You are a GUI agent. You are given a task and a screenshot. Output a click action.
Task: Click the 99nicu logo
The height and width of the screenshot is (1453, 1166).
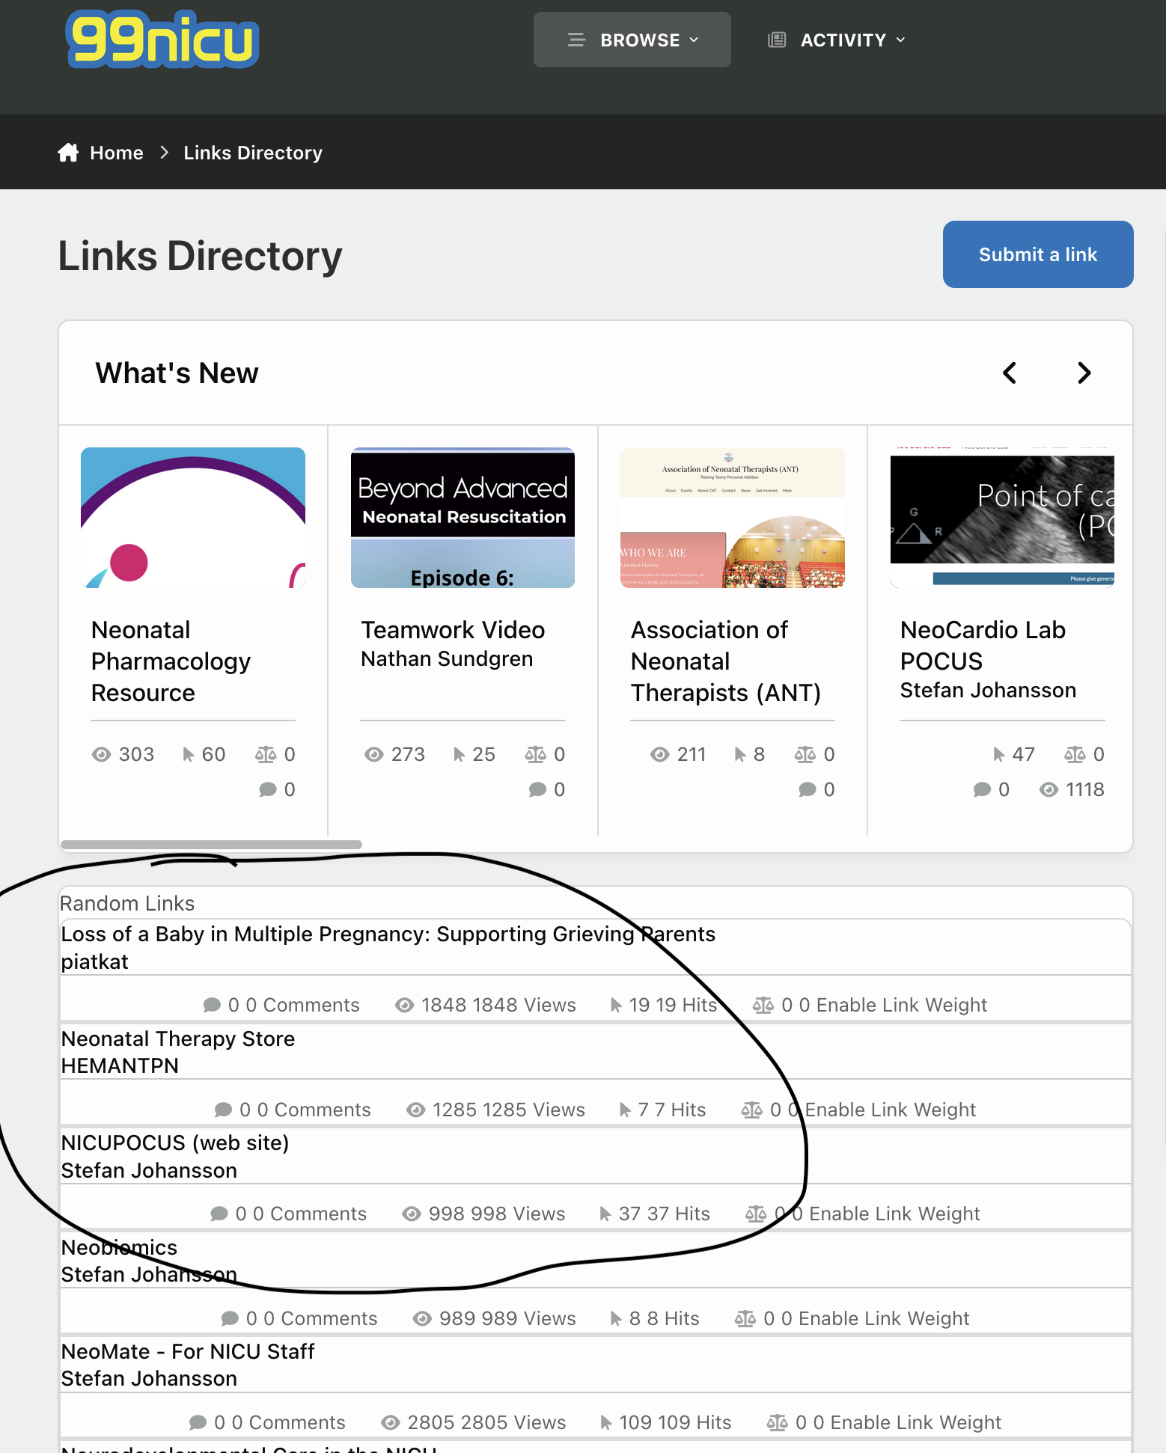coord(162,39)
